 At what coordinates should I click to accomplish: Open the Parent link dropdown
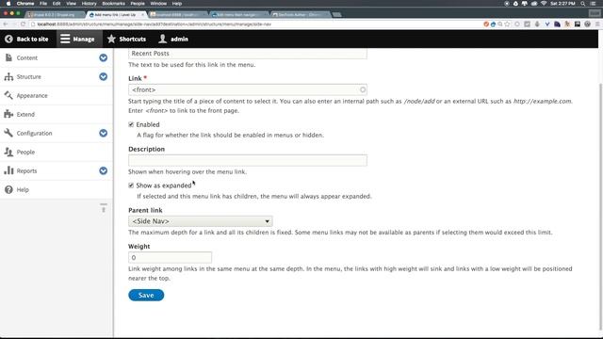point(201,221)
